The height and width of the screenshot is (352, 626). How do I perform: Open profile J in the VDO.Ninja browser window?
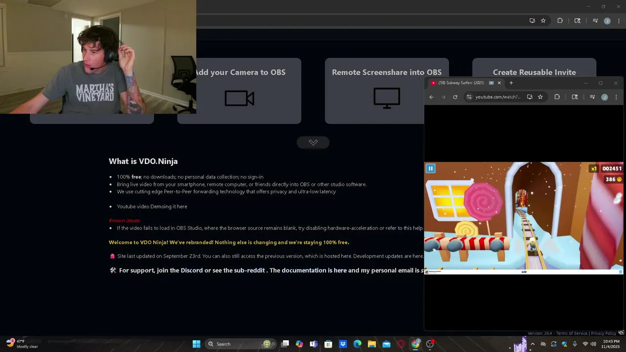[x=607, y=21]
